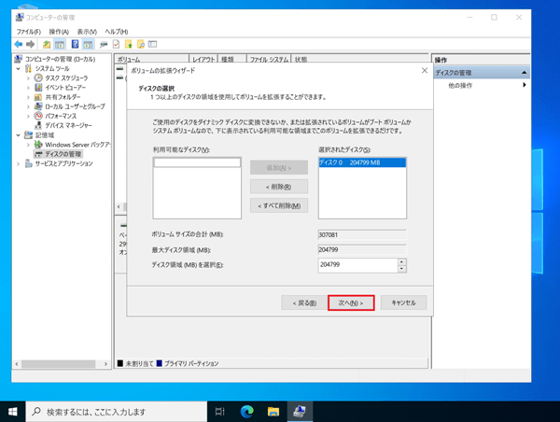Click the Windows Start button

[x=13, y=411]
